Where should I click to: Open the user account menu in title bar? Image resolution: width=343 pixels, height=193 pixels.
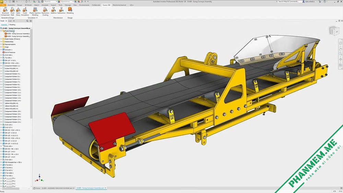(x=309, y=1)
